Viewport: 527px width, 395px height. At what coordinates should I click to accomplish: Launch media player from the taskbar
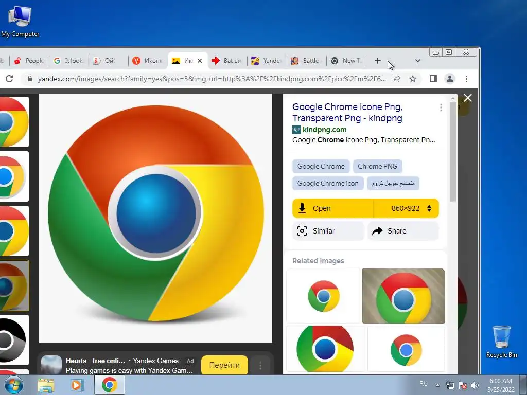point(77,385)
